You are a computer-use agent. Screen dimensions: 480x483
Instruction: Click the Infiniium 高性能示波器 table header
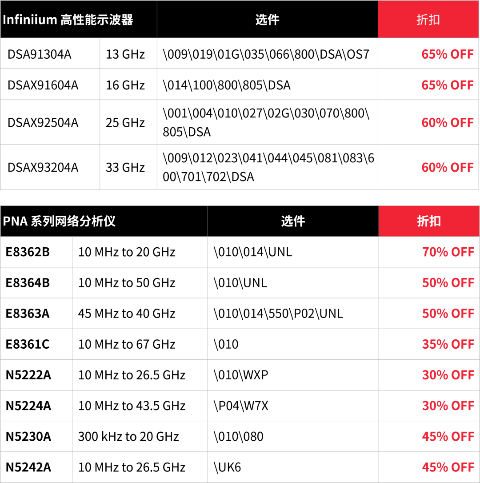(x=68, y=20)
